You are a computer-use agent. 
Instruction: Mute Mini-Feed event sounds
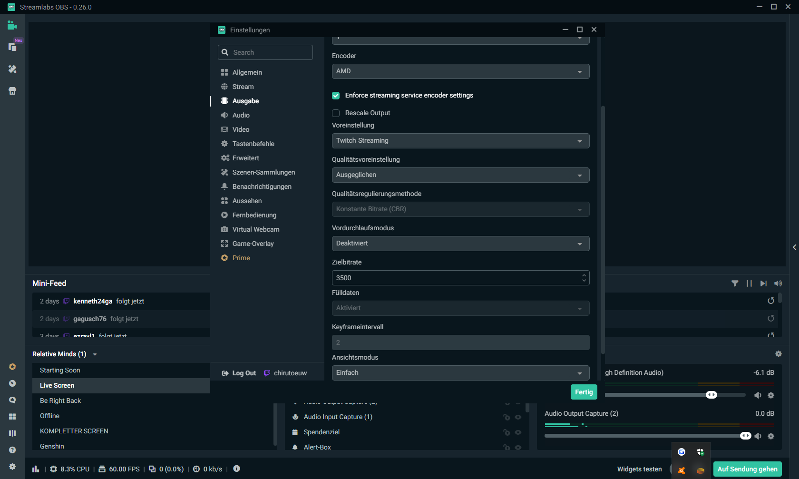click(x=778, y=283)
